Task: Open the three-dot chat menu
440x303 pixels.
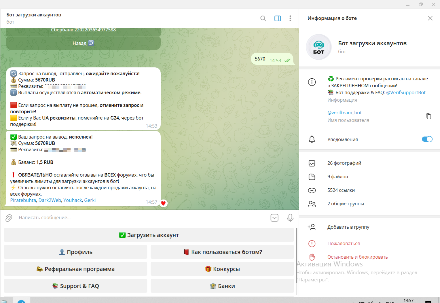Action: click(290, 18)
